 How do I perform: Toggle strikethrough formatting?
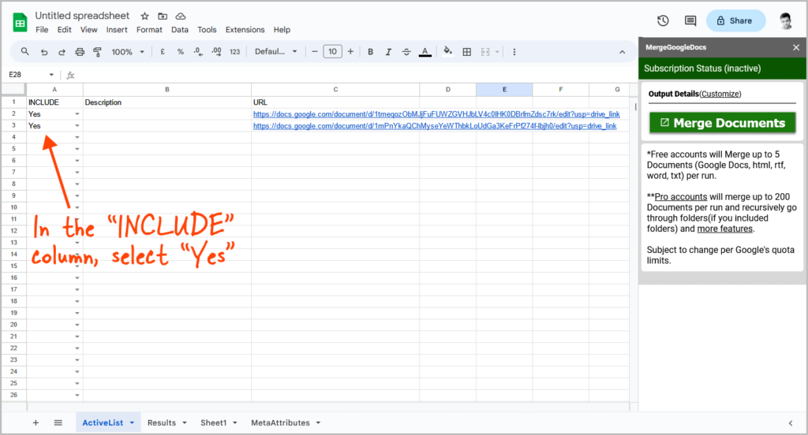tap(406, 52)
